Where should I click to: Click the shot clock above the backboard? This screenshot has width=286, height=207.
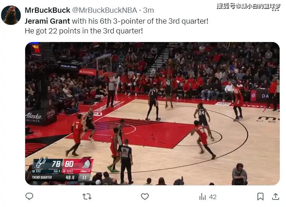click(36, 50)
